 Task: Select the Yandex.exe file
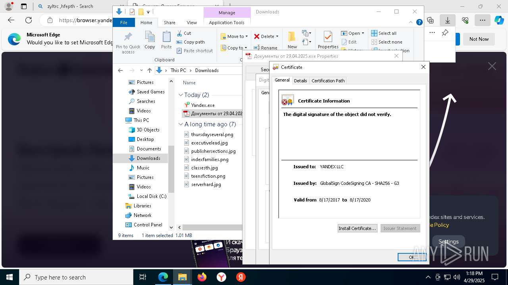(203, 105)
